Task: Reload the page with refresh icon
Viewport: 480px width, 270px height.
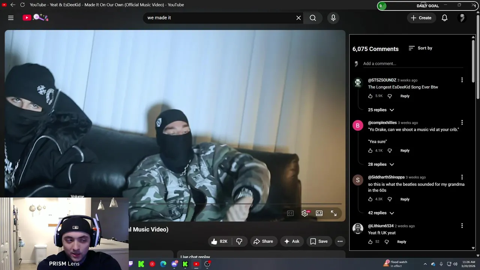Action: point(22,5)
